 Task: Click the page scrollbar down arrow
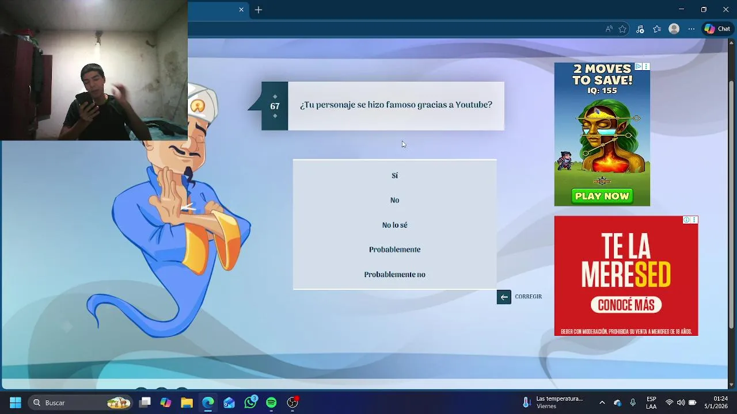coord(732,385)
